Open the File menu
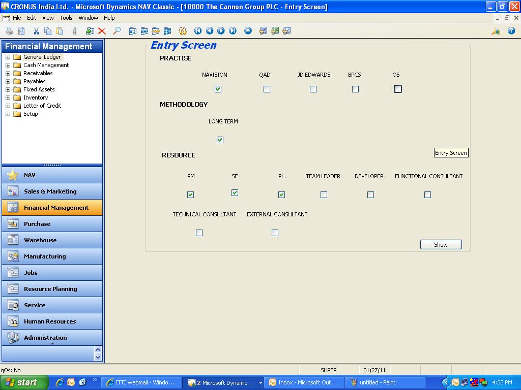 (17, 18)
